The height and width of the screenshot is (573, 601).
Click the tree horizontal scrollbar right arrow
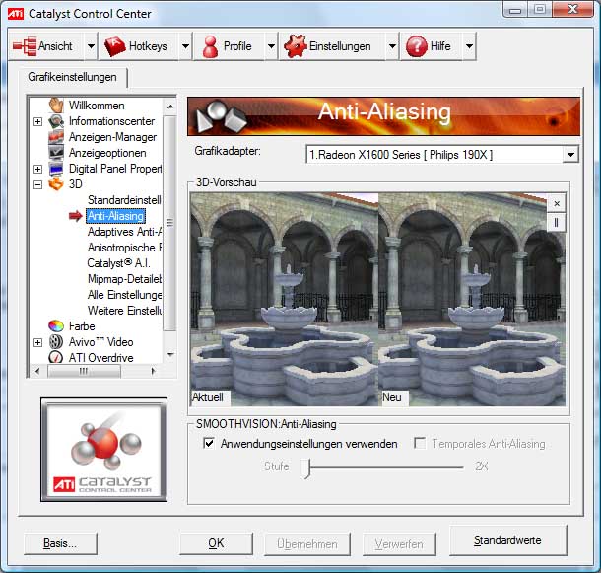pos(153,371)
